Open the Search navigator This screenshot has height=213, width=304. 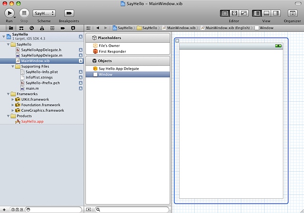[x=30, y=28]
